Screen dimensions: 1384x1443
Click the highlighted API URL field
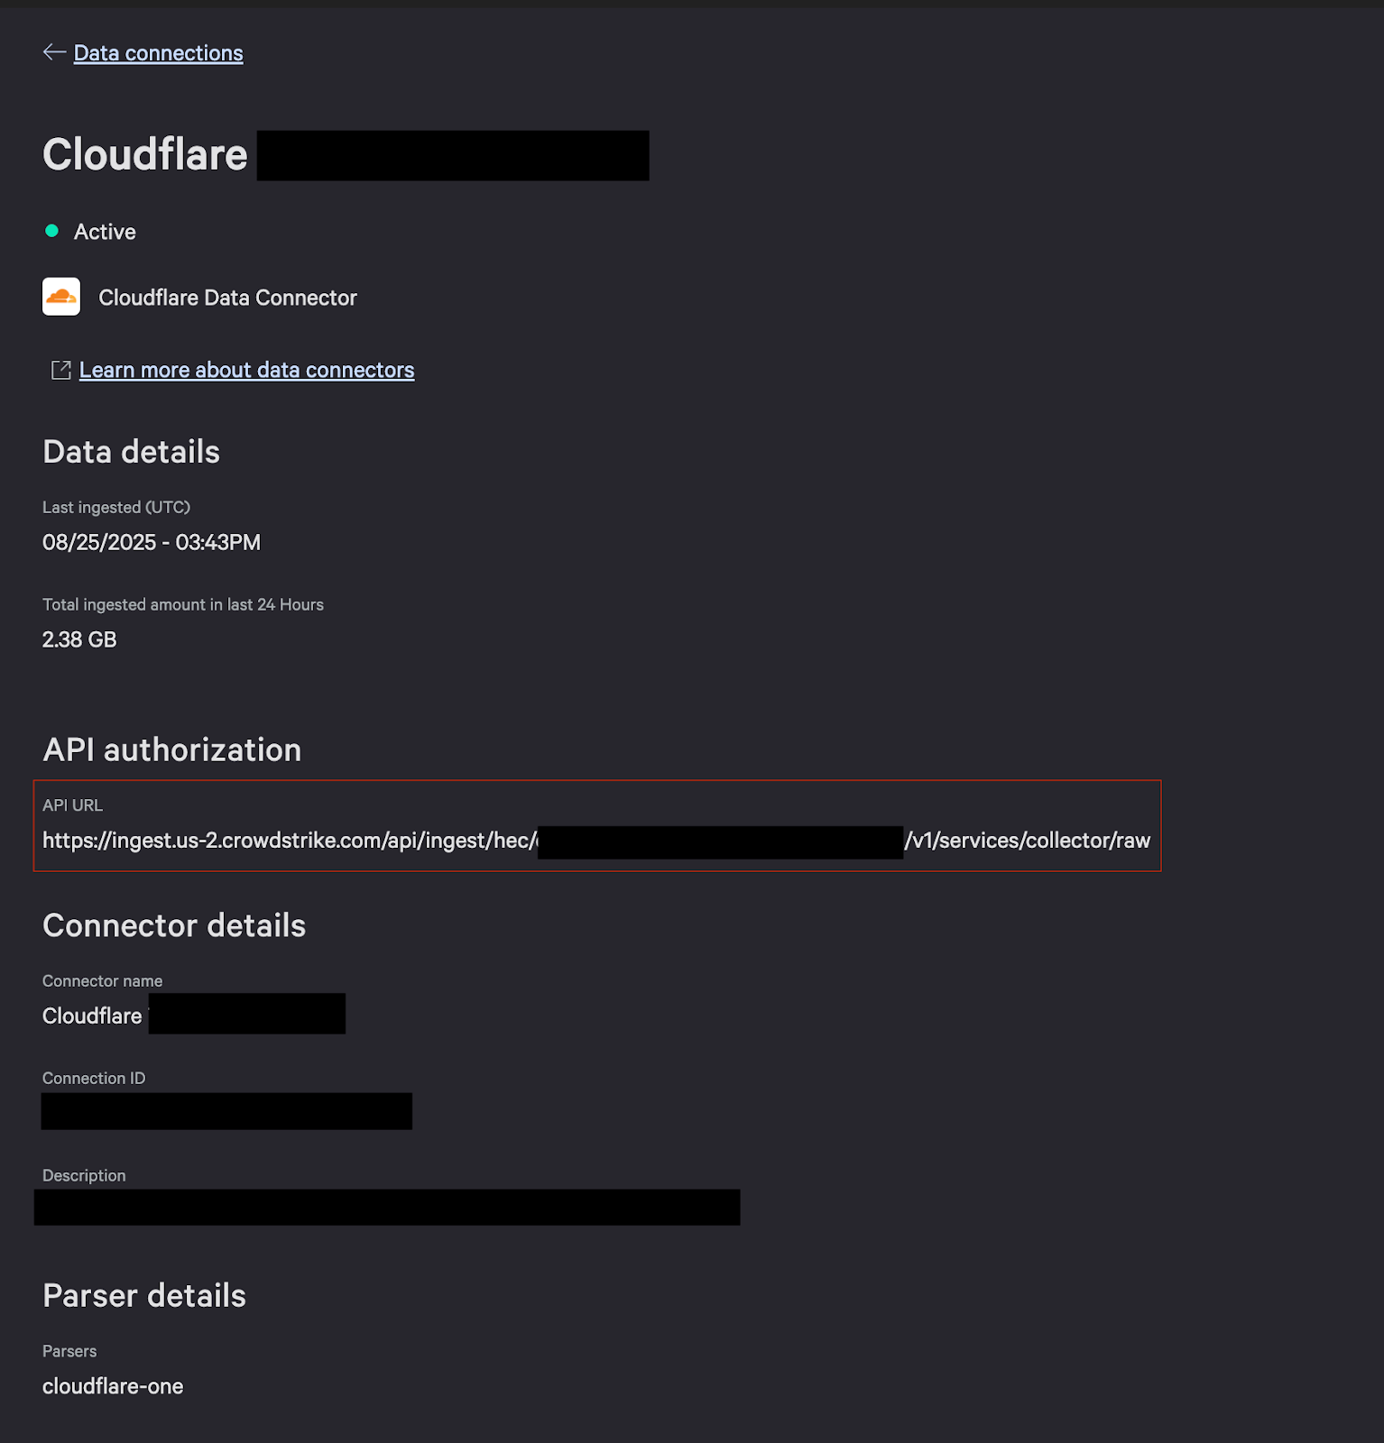pyautogui.click(x=597, y=826)
